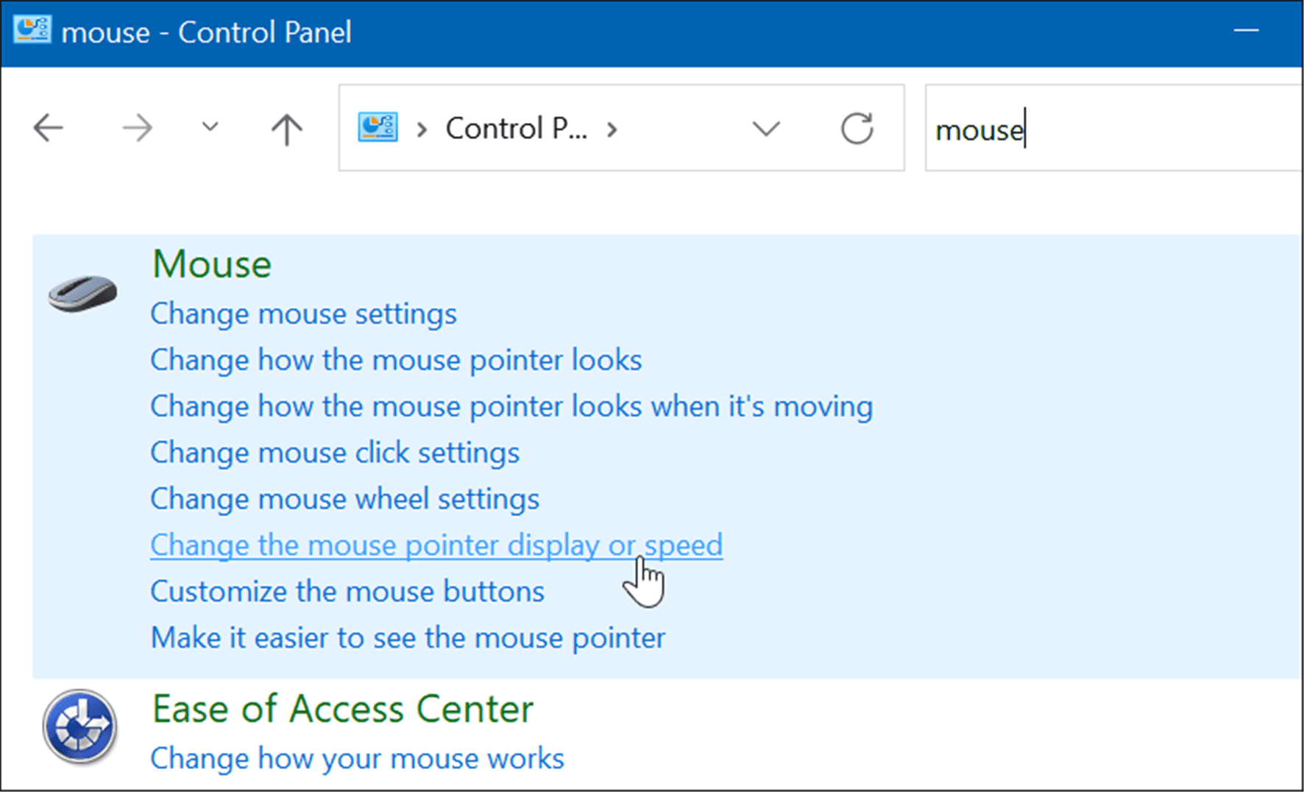Click the Control Panel icon in the title bar
Viewport: 1304px width, 792px height.
pos(32,31)
